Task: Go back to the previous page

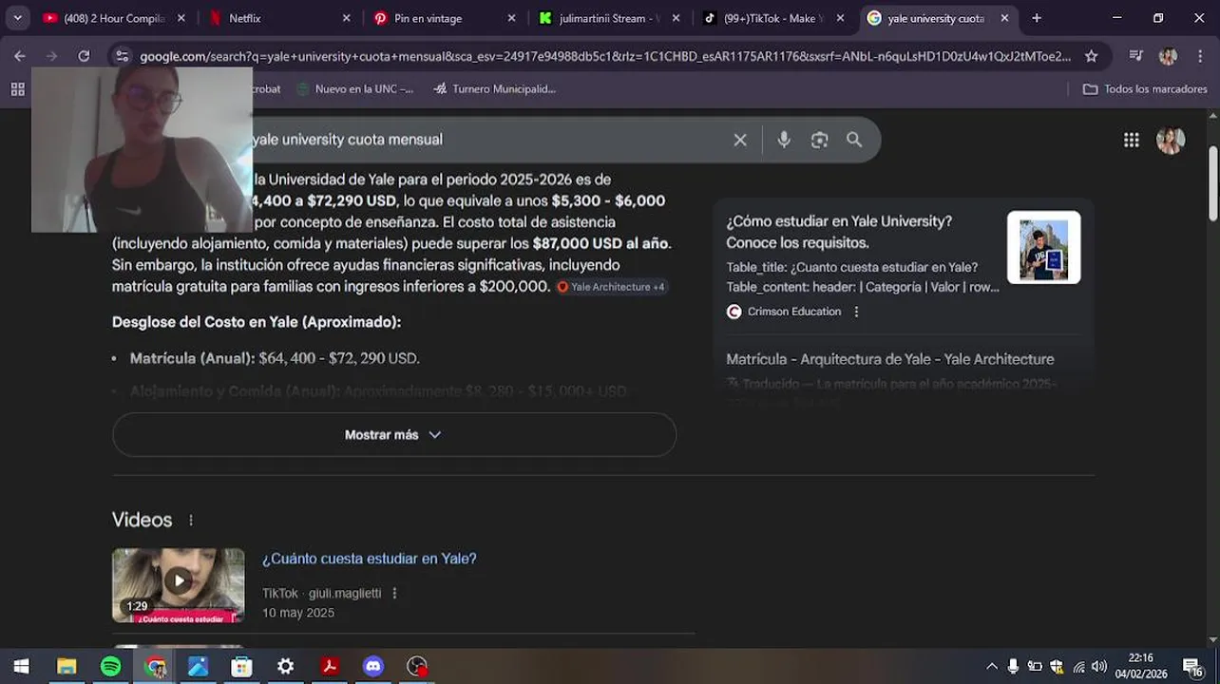Action: point(20,56)
